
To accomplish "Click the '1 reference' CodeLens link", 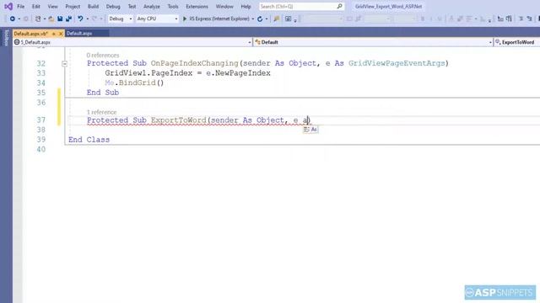I will [101, 112].
